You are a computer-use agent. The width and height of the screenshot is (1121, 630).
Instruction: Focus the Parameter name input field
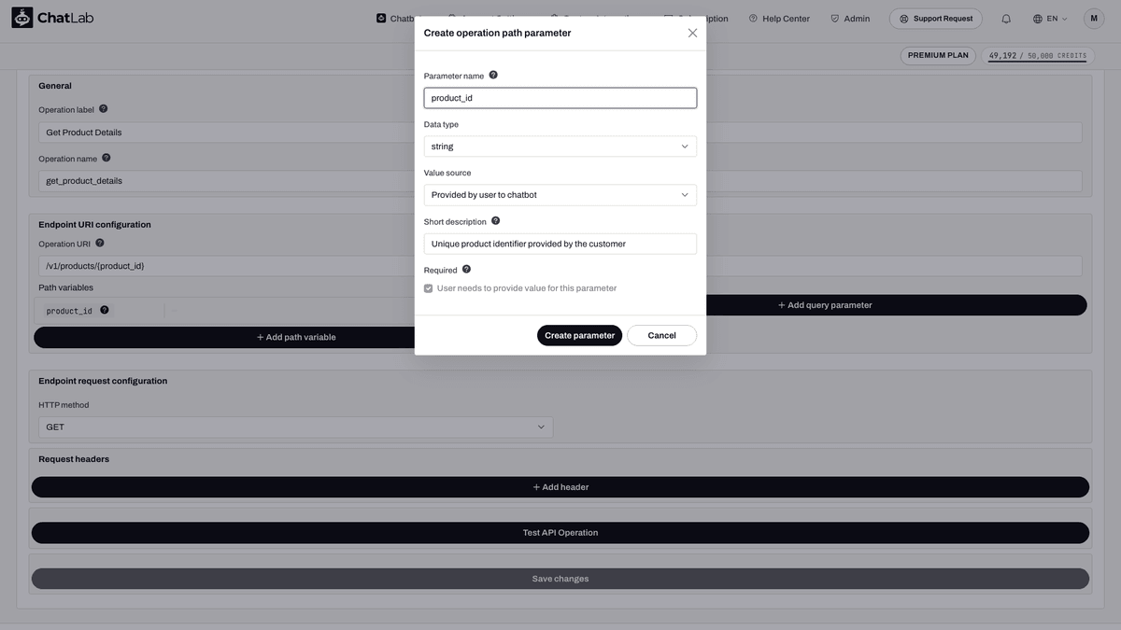tap(560, 98)
